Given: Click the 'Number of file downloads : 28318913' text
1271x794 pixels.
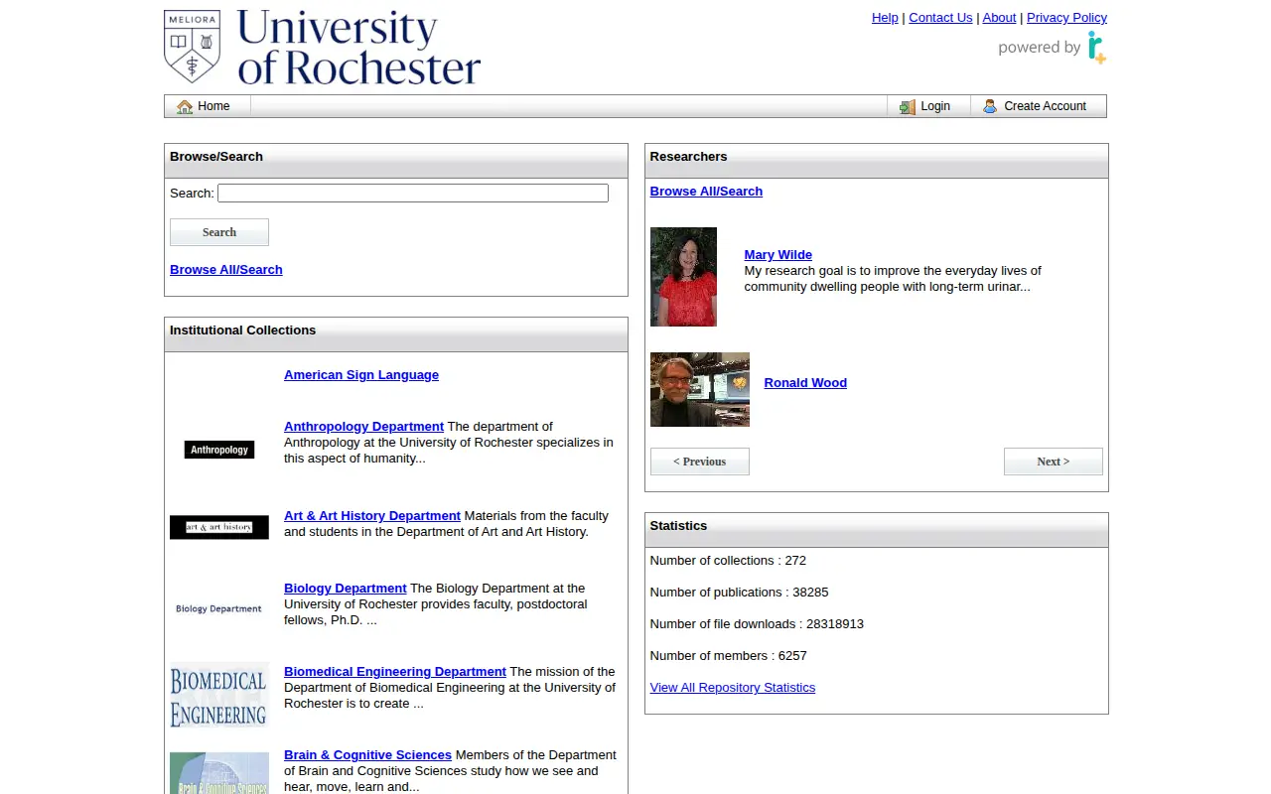Looking at the screenshot, I should (x=757, y=624).
